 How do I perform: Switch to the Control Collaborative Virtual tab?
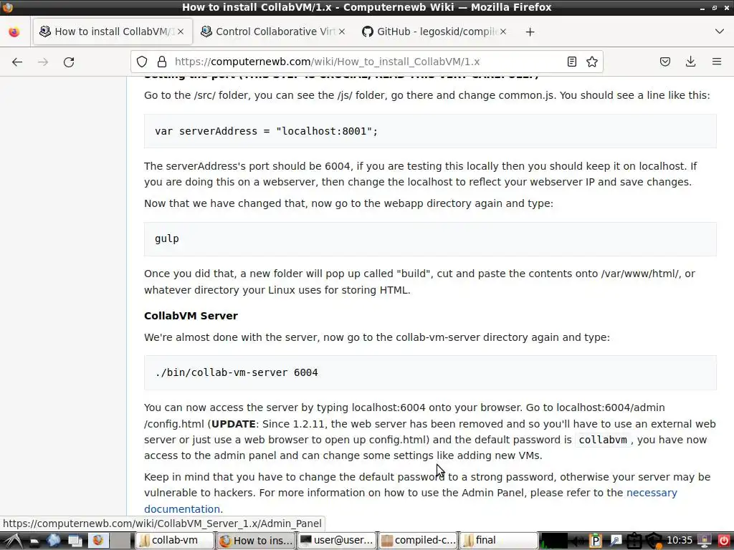point(273,32)
